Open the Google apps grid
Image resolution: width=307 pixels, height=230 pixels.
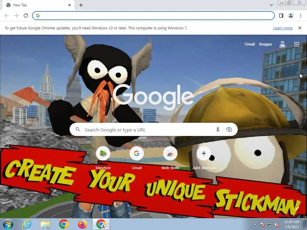click(x=297, y=44)
